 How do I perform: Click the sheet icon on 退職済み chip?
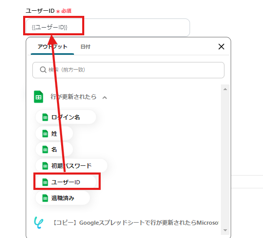click(x=45, y=198)
